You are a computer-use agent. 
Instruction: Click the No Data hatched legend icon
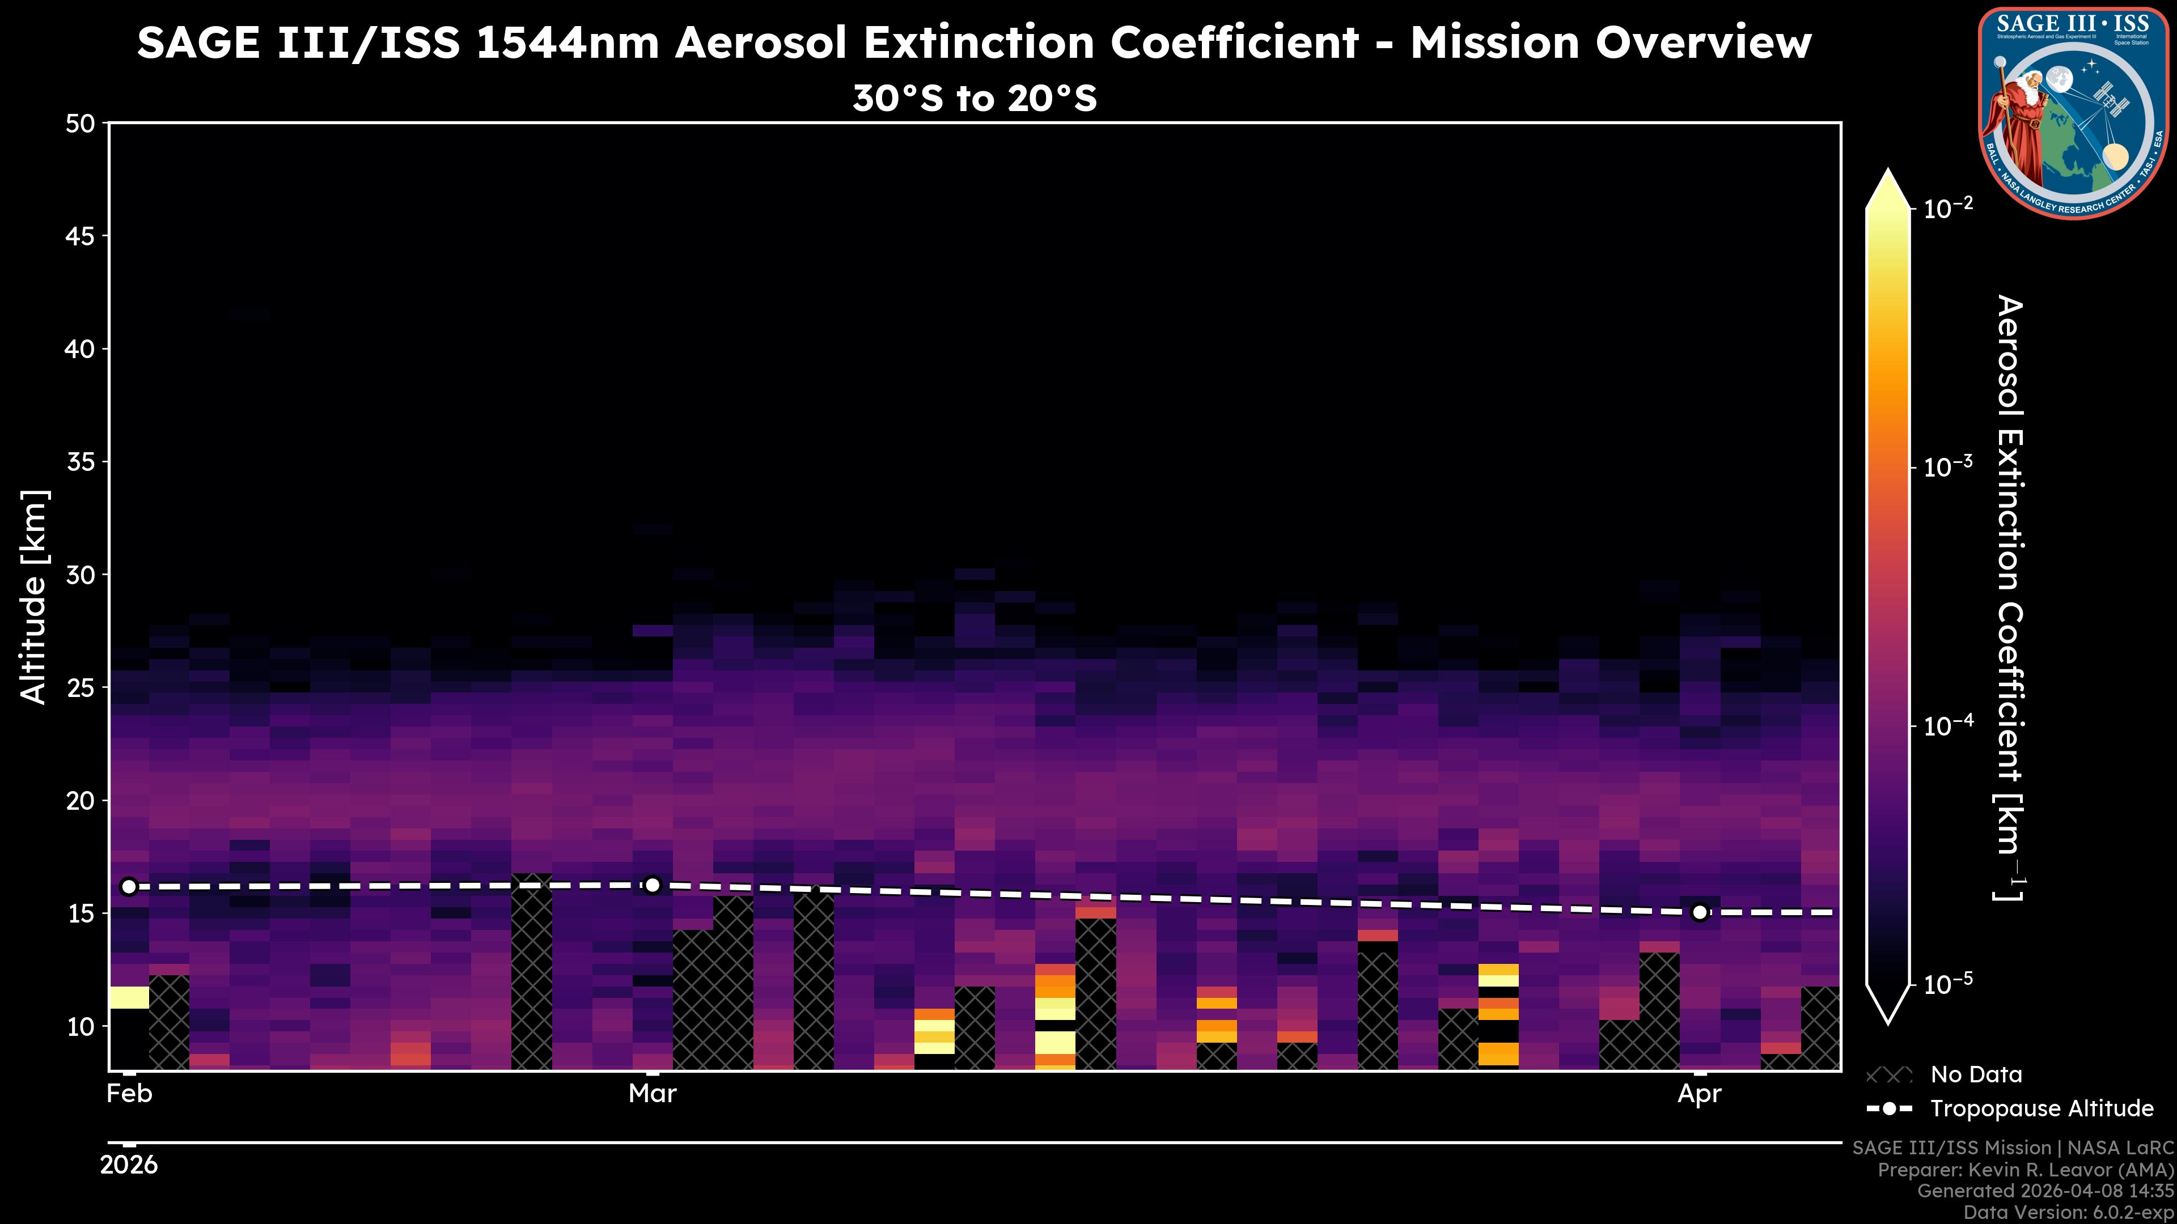(1889, 1074)
